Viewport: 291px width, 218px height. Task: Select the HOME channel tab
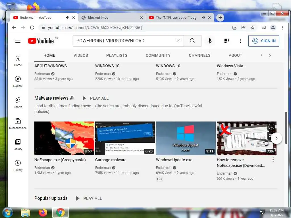tap(49, 55)
